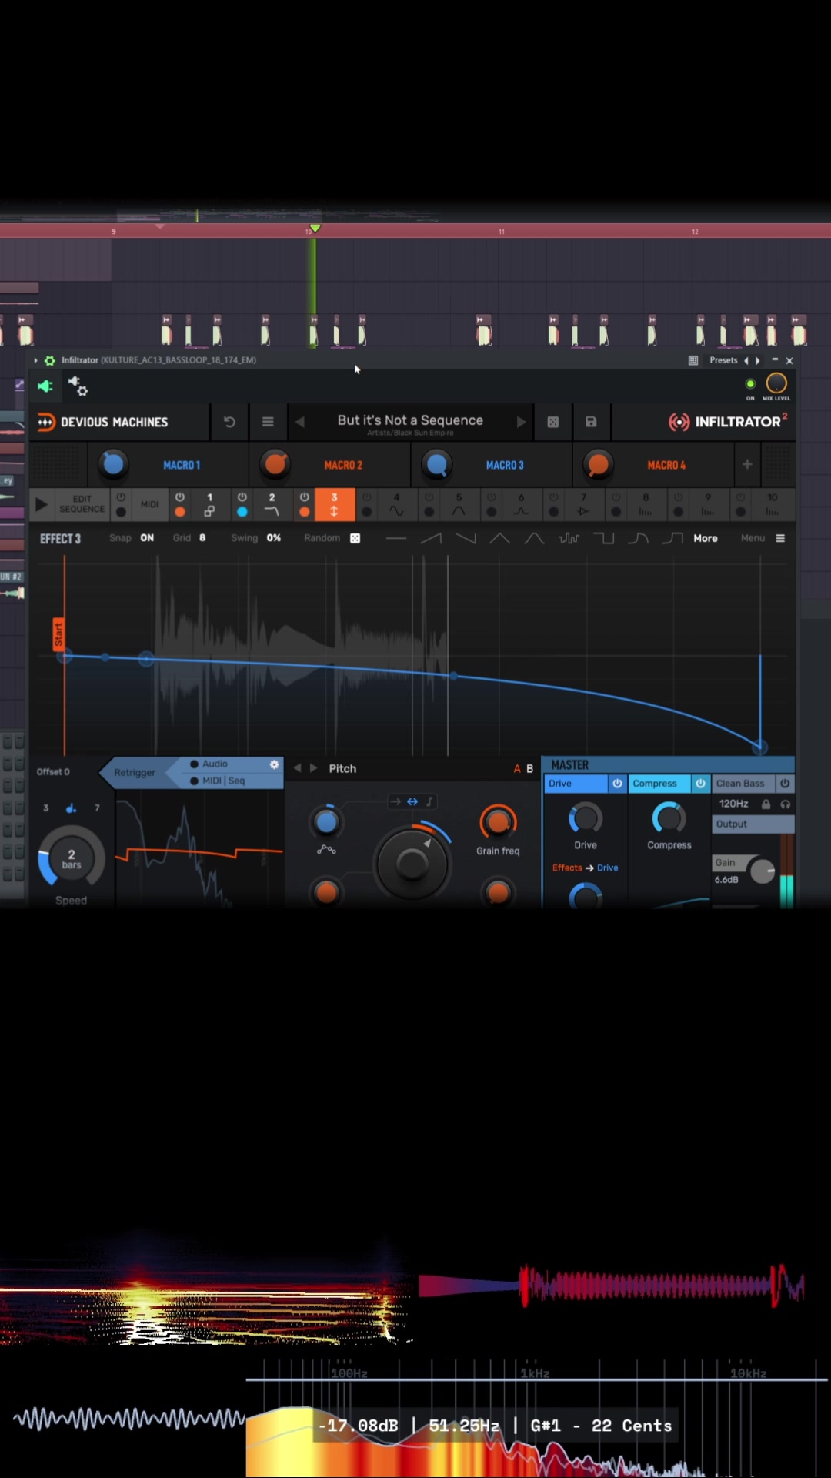Select the highlighted effect slot 3

(334, 505)
